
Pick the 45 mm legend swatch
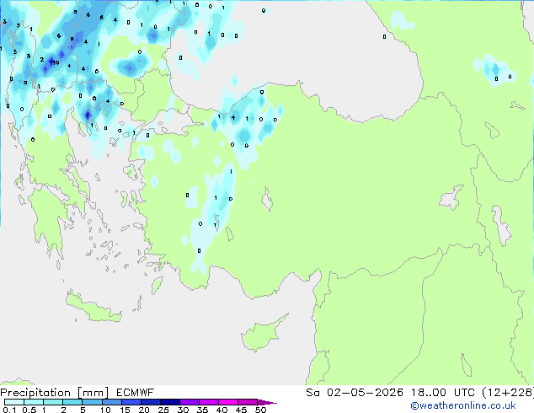(248, 402)
